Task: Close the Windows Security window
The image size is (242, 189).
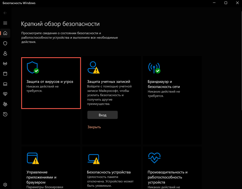Action: click(x=237, y=3)
